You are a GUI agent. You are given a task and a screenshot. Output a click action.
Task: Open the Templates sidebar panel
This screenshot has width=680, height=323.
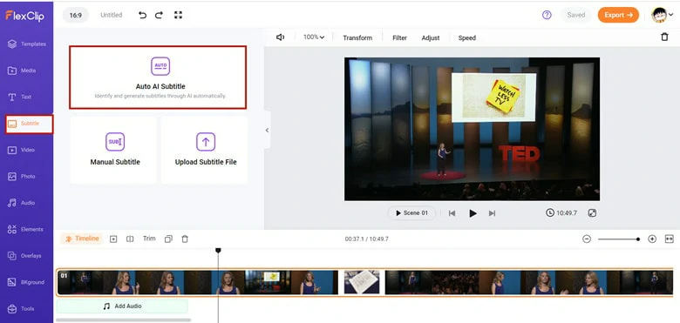26,44
